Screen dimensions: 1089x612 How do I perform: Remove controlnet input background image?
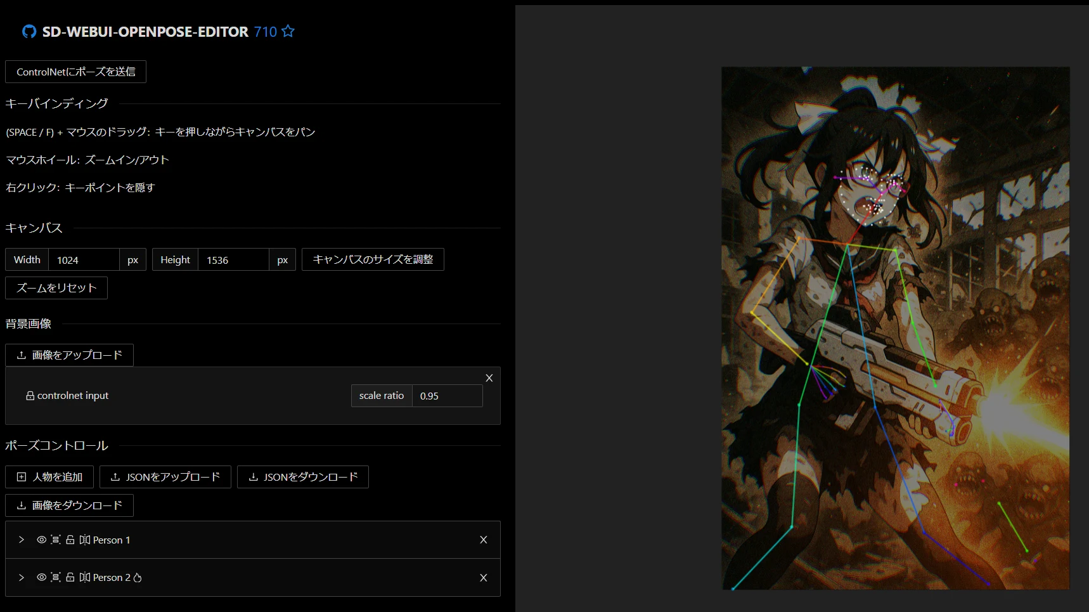pyautogui.click(x=489, y=378)
